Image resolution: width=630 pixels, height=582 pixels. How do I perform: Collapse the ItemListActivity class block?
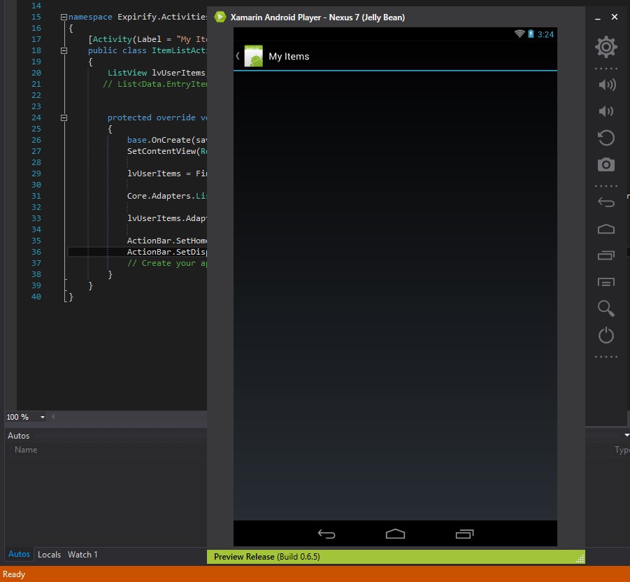coord(64,50)
